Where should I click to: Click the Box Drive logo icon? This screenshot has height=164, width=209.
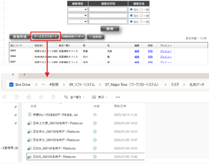(x=11, y=85)
